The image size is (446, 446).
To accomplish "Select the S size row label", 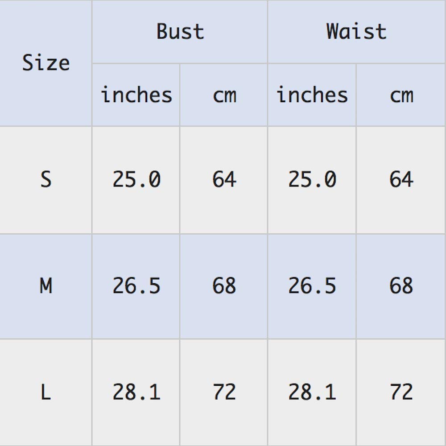I will 46,180.
